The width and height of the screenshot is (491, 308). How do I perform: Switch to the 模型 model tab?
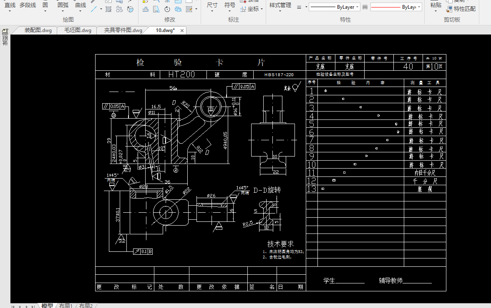coord(47,306)
